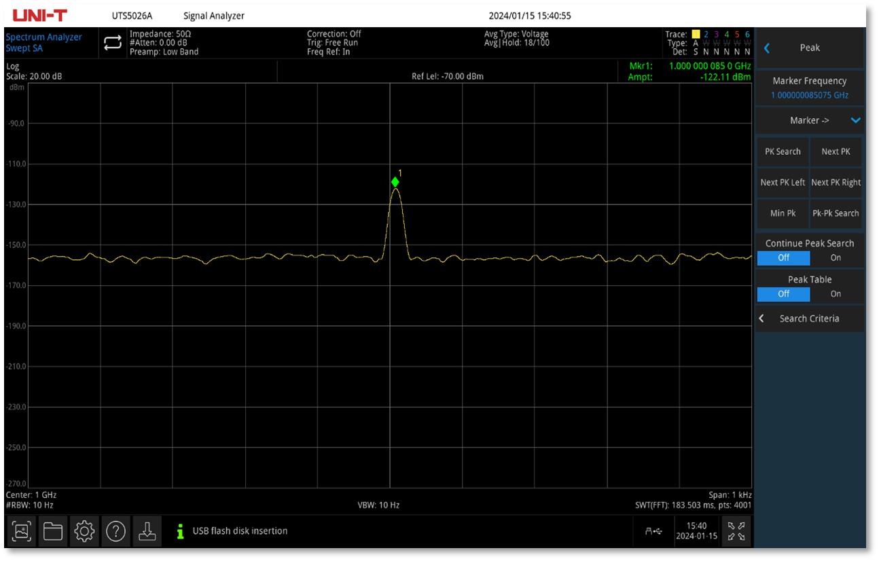Viewport: 879px width, 561px height.
Task: Open the file manager folder icon
Action: coord(53,531)
